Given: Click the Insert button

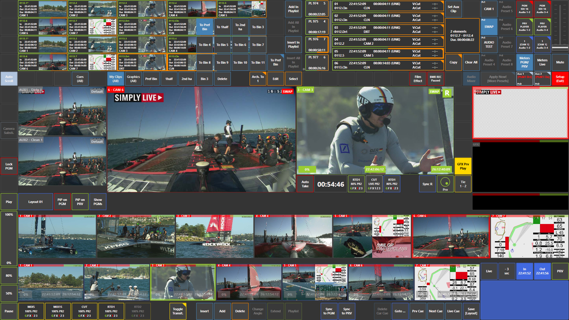Looking at the screenshot, I should pos(204,311).
